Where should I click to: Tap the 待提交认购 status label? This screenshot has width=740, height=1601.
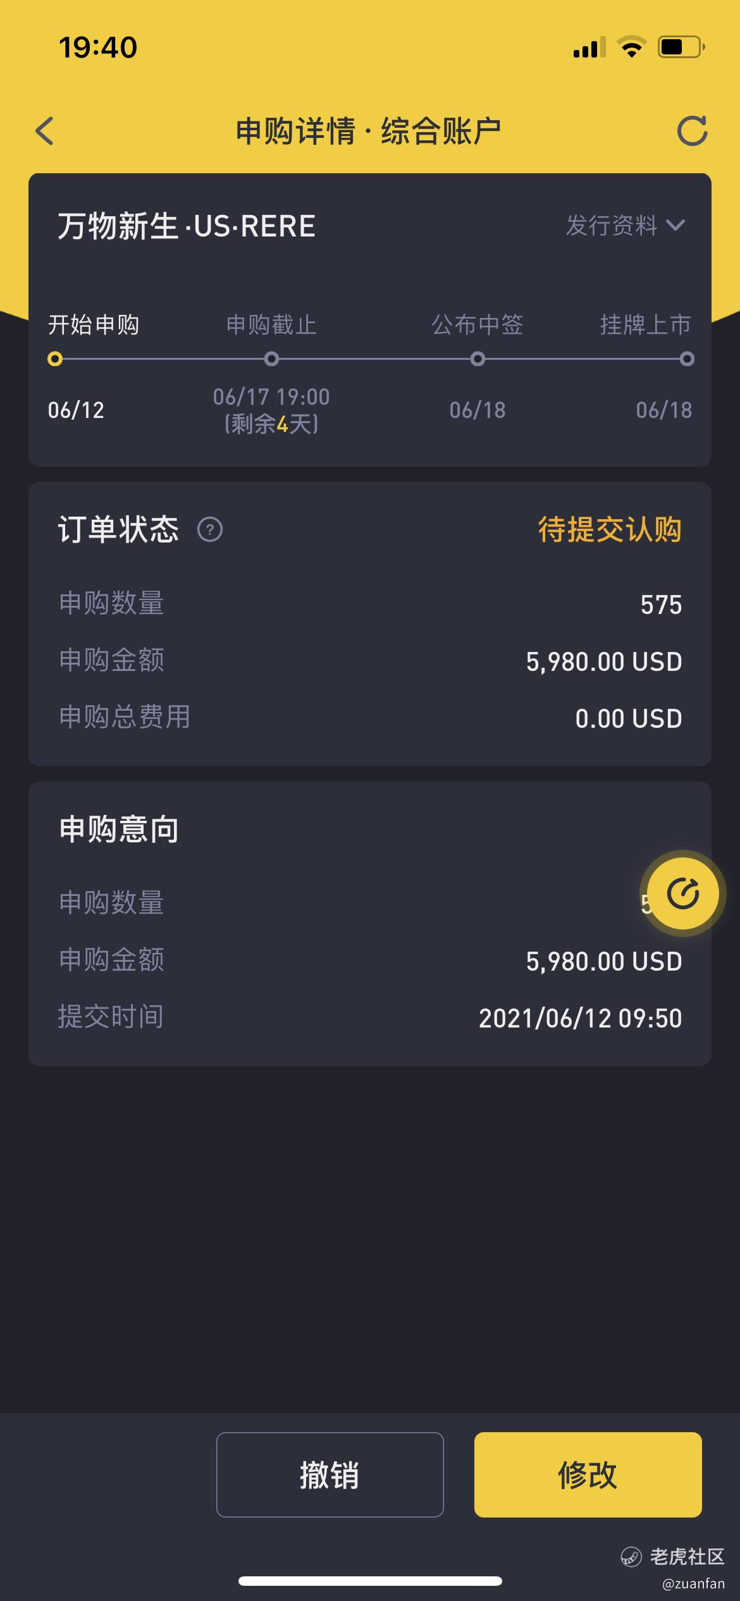click(x=610, y=529)
